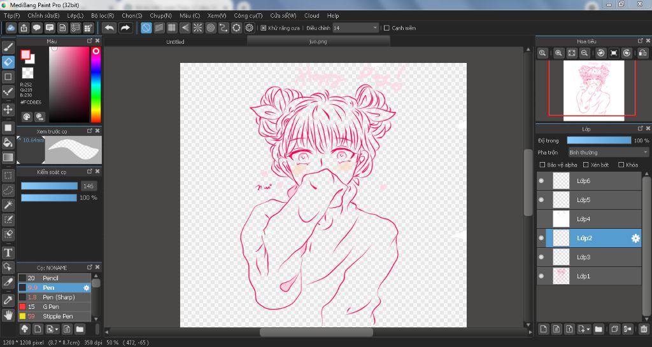Select the rectangular Select tool
This screenshot has height=347, width=652.
[8, 175]
